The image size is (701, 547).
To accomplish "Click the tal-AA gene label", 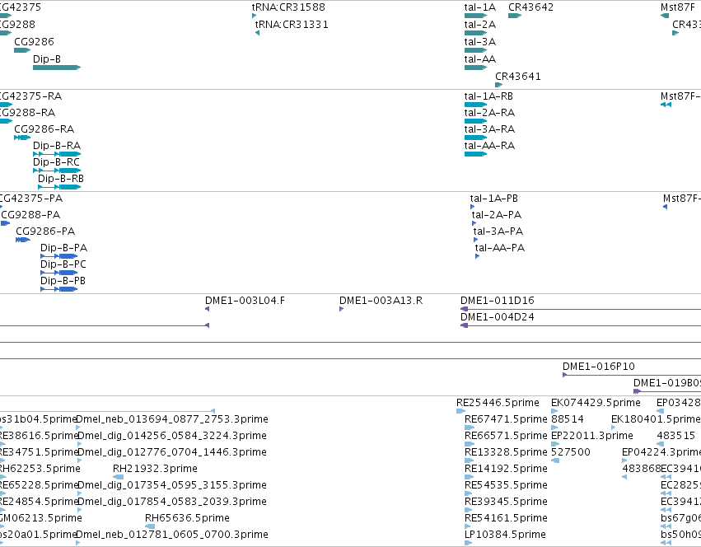I will click(x=479, y=59).
